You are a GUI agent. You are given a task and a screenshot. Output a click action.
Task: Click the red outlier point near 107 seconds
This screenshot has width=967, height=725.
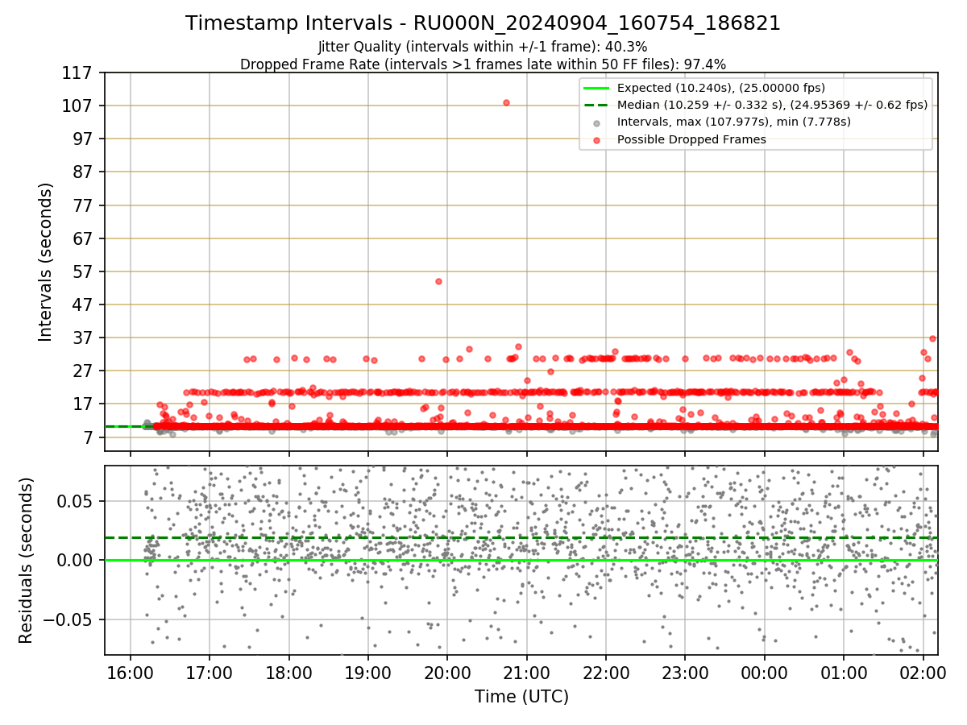(506, 103)
